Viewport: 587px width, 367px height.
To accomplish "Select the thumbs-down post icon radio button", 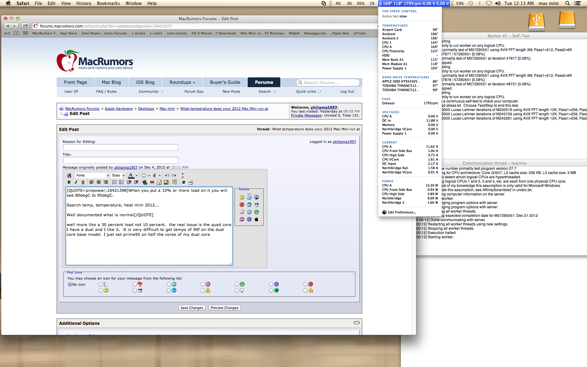I will [x=135, y=284].
